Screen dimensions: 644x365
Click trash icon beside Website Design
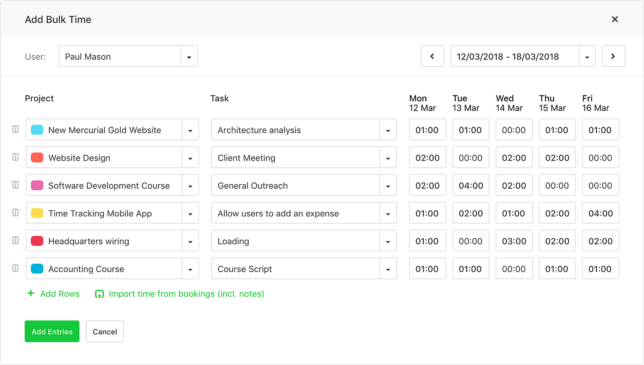pyautogui.click(x=15, y=157)
